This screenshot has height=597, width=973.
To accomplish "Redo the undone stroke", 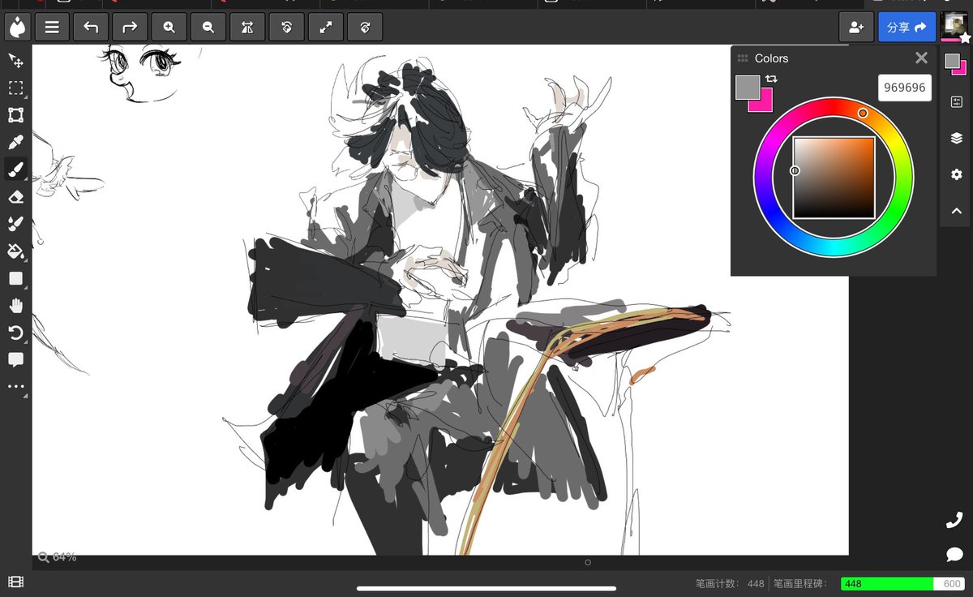I will coord(130,27).
